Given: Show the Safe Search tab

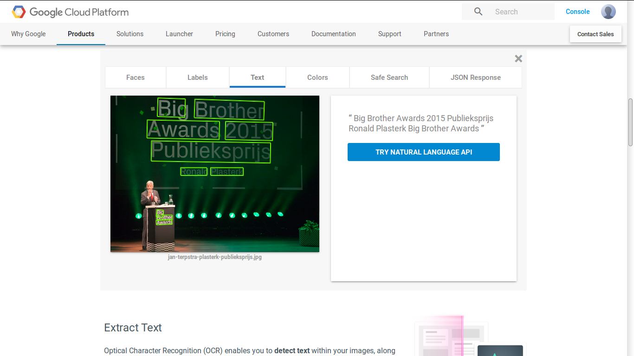Looking at the screenshot, I should 389,78.
